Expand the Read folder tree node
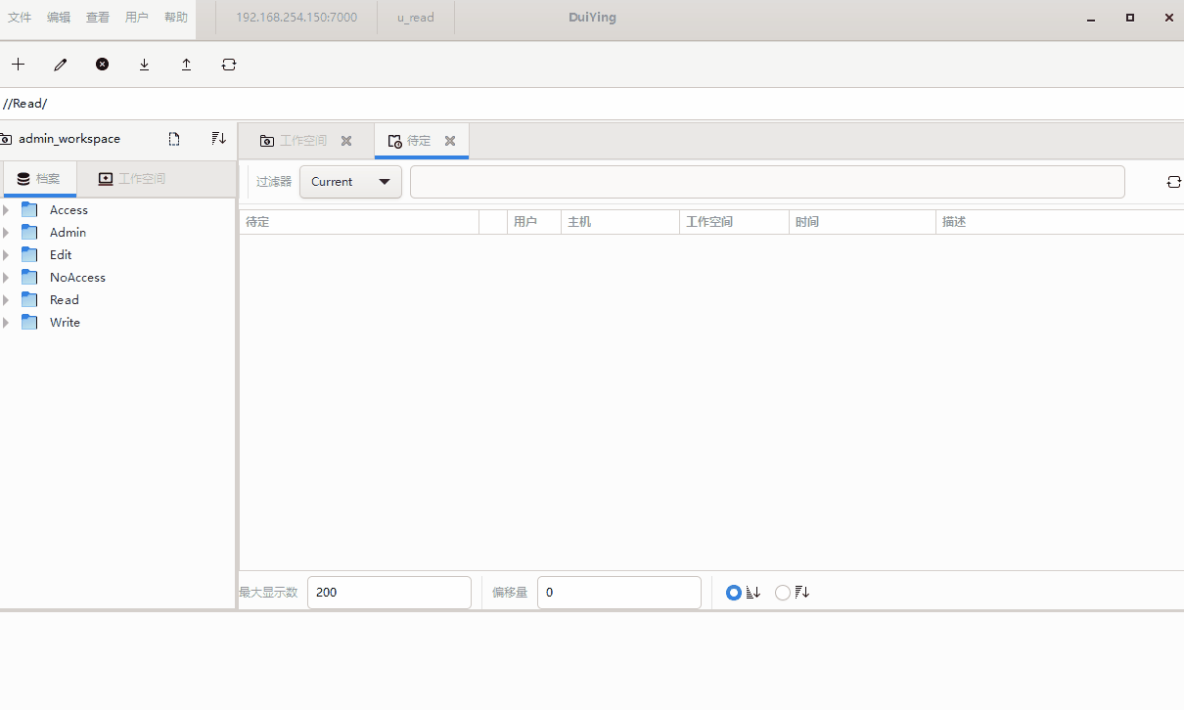This screenshot has height=710, width=1184. [x=6, y=300]
